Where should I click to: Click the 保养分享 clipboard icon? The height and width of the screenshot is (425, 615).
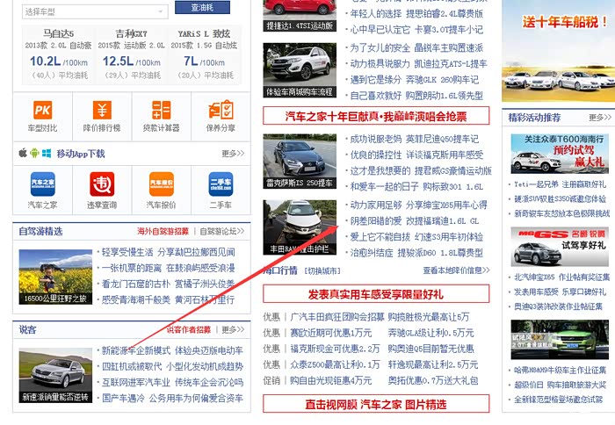[x=221, y=111]
